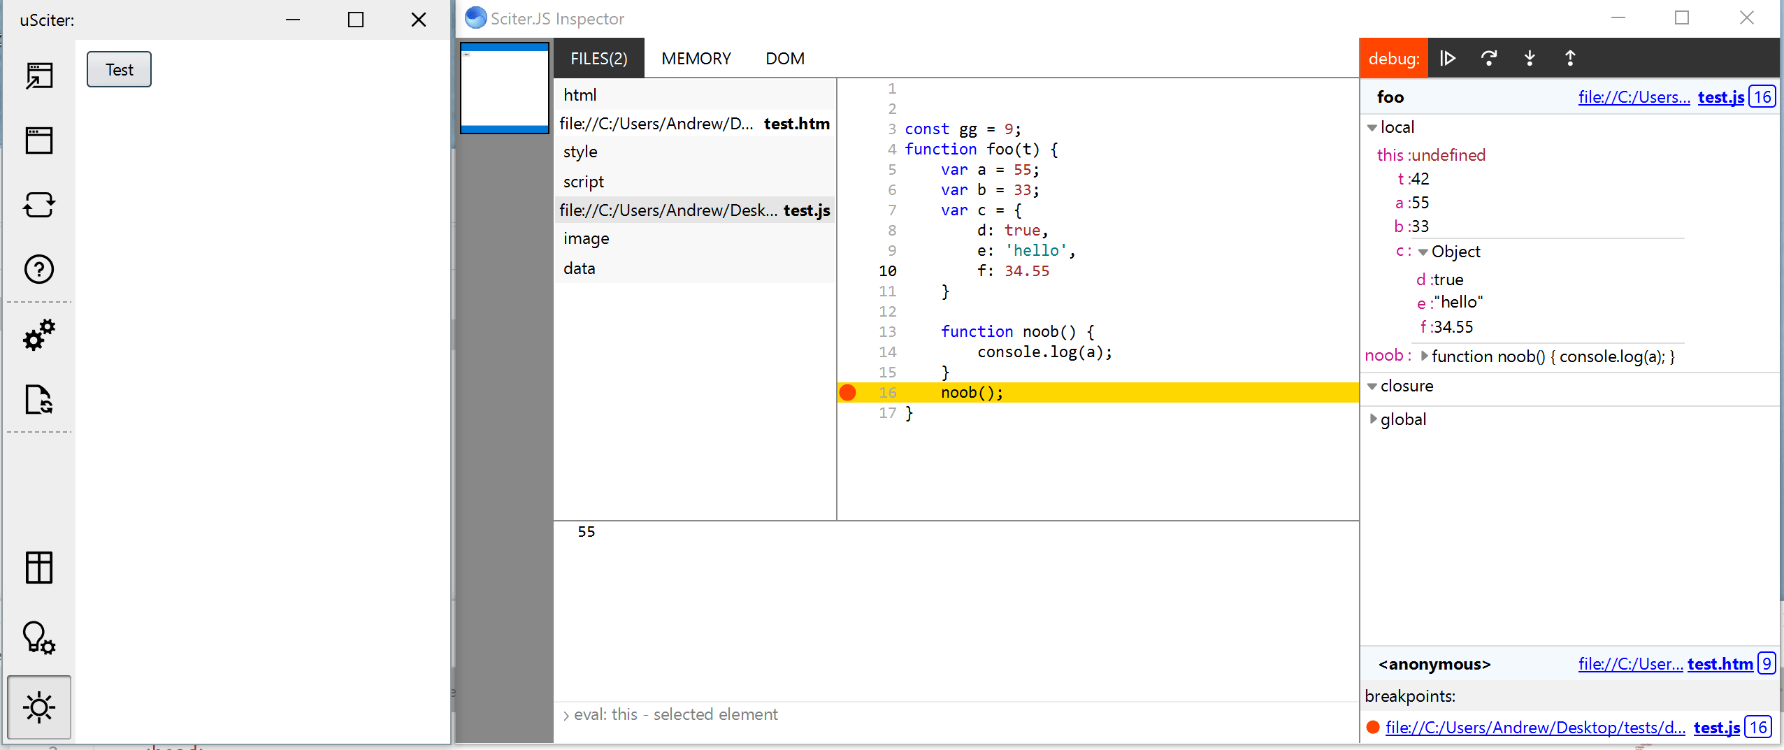Select the sun brightness icon in uSciter sidebar

pyautogui.click(x=39, y=707)
